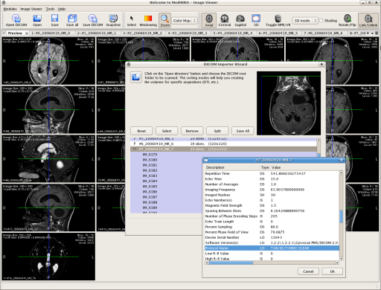Switch to tab 1-#0_20060419_MR_0

pyautogui.click(x=51, y=33)
